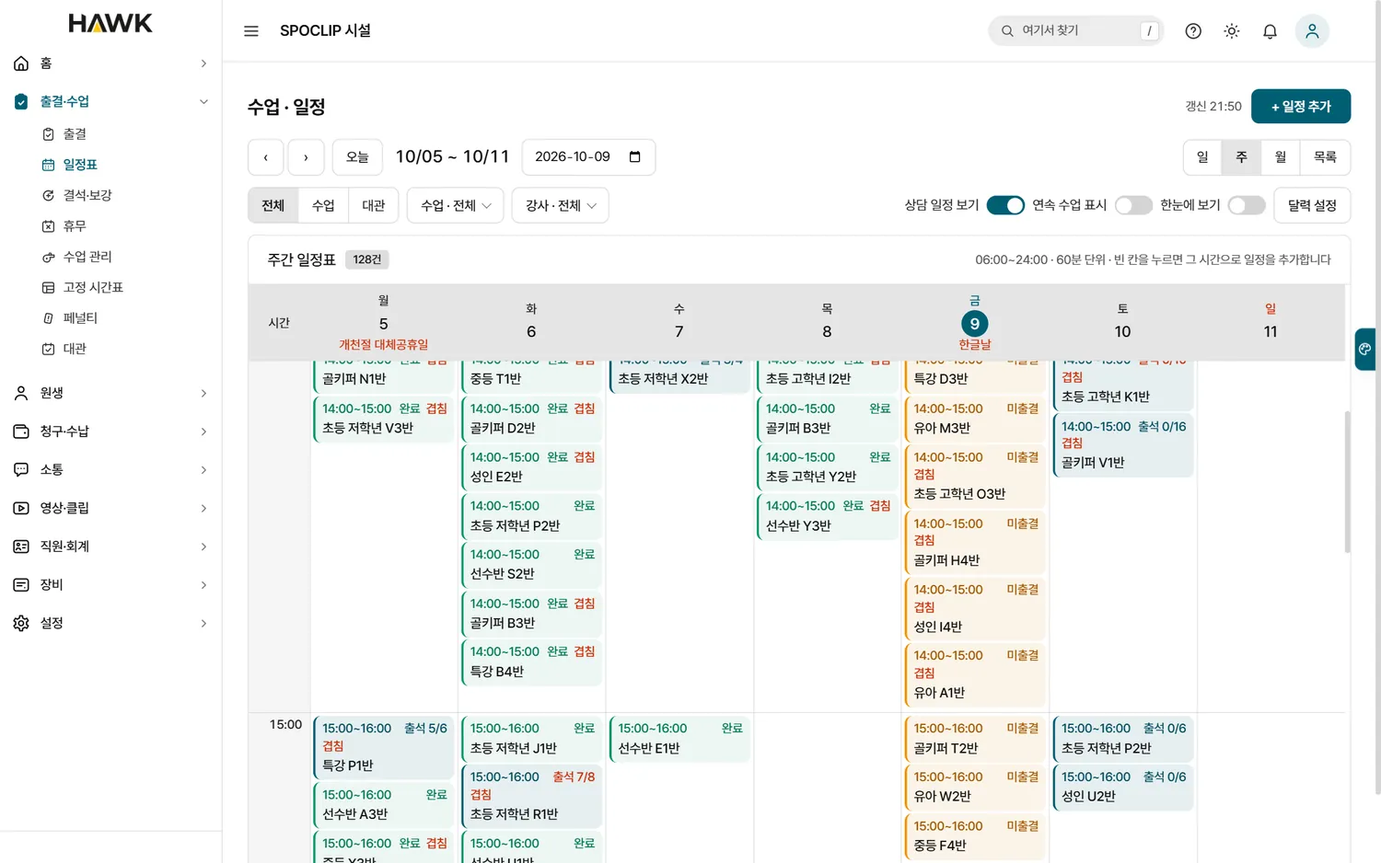Open the floating side panel teal icon
The image size is (1381, 863).
tap(1364, 350)
